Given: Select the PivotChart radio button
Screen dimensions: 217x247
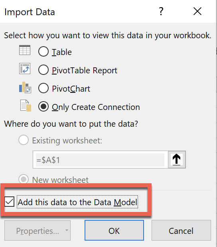Looking at the screenshot, I should (43, 88).
